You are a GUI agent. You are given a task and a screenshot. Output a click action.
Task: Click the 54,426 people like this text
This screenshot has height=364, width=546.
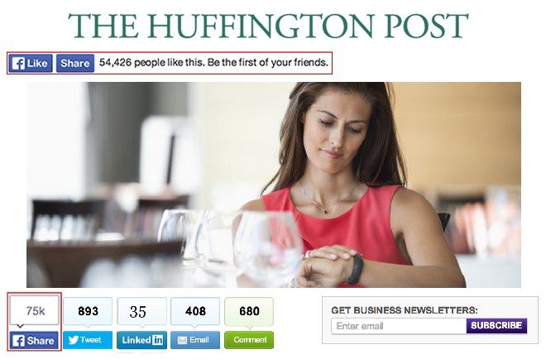[151, 63]
